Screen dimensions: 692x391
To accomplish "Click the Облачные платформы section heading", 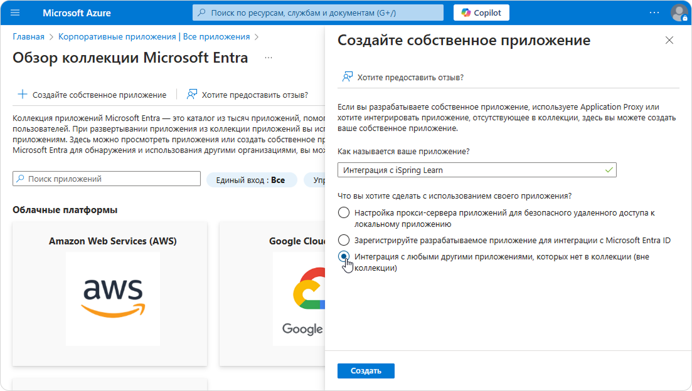I will pyautogui.click(x=65, y=210).
